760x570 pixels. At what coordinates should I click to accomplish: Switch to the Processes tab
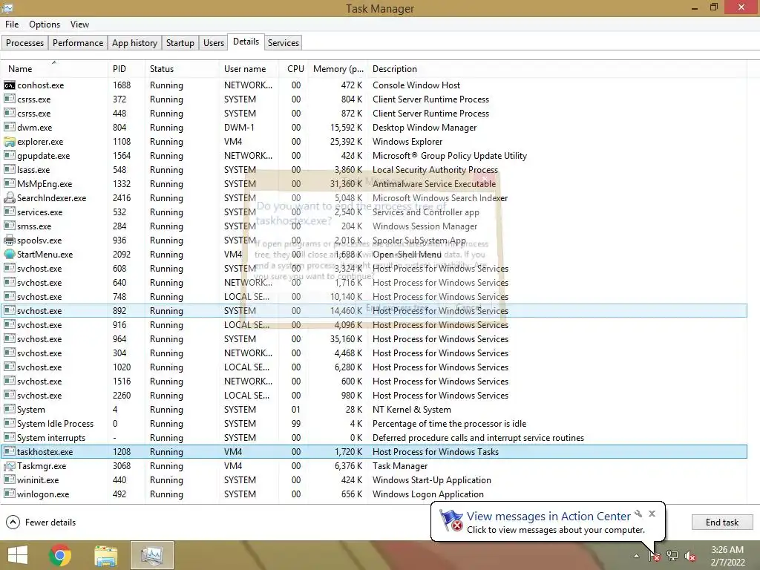point(24,42)
